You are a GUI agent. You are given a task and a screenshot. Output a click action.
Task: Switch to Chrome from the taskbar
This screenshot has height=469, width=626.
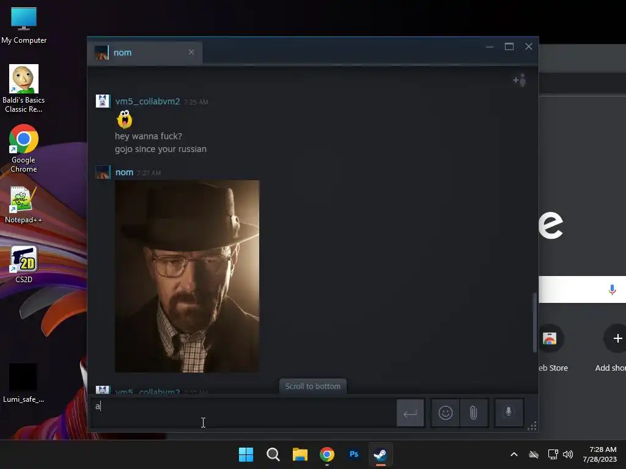pos(327,454)
